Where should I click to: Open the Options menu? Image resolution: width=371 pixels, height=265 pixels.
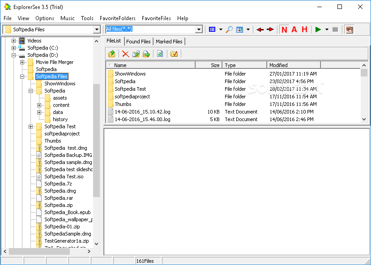click(45, 18)
